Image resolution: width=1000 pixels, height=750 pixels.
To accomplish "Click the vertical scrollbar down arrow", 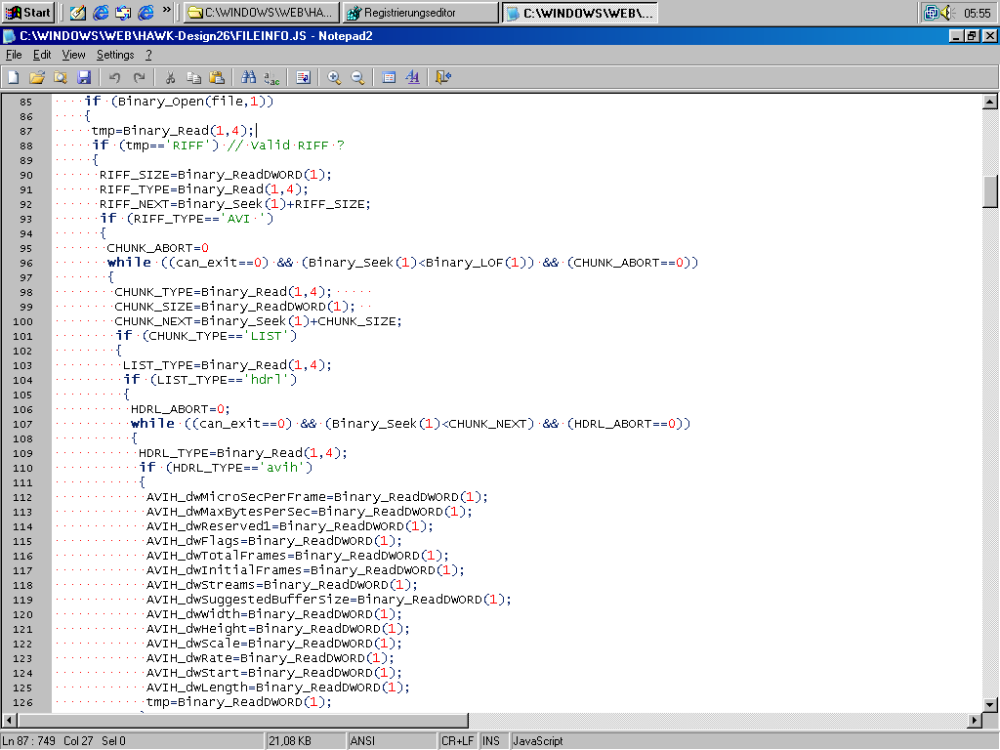I will [x=990, y=705].
